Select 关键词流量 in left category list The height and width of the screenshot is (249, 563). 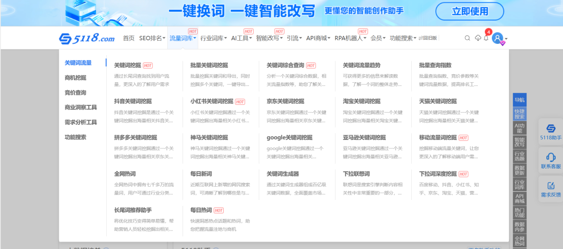pos(78,63)
